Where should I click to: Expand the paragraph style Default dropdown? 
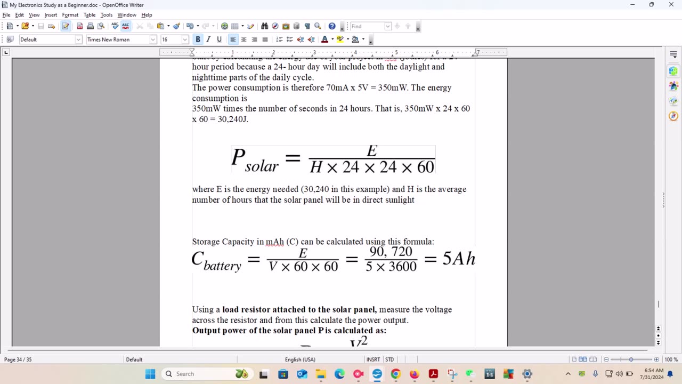tap(78, 39)
